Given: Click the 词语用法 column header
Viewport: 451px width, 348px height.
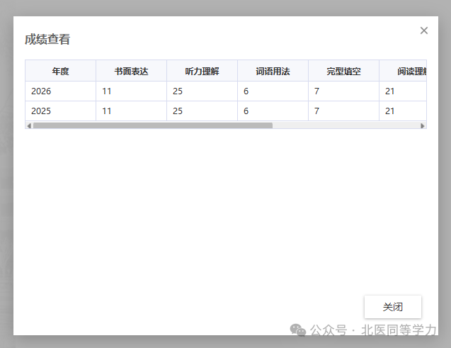Looking at the screenshot, I should 273,71.
